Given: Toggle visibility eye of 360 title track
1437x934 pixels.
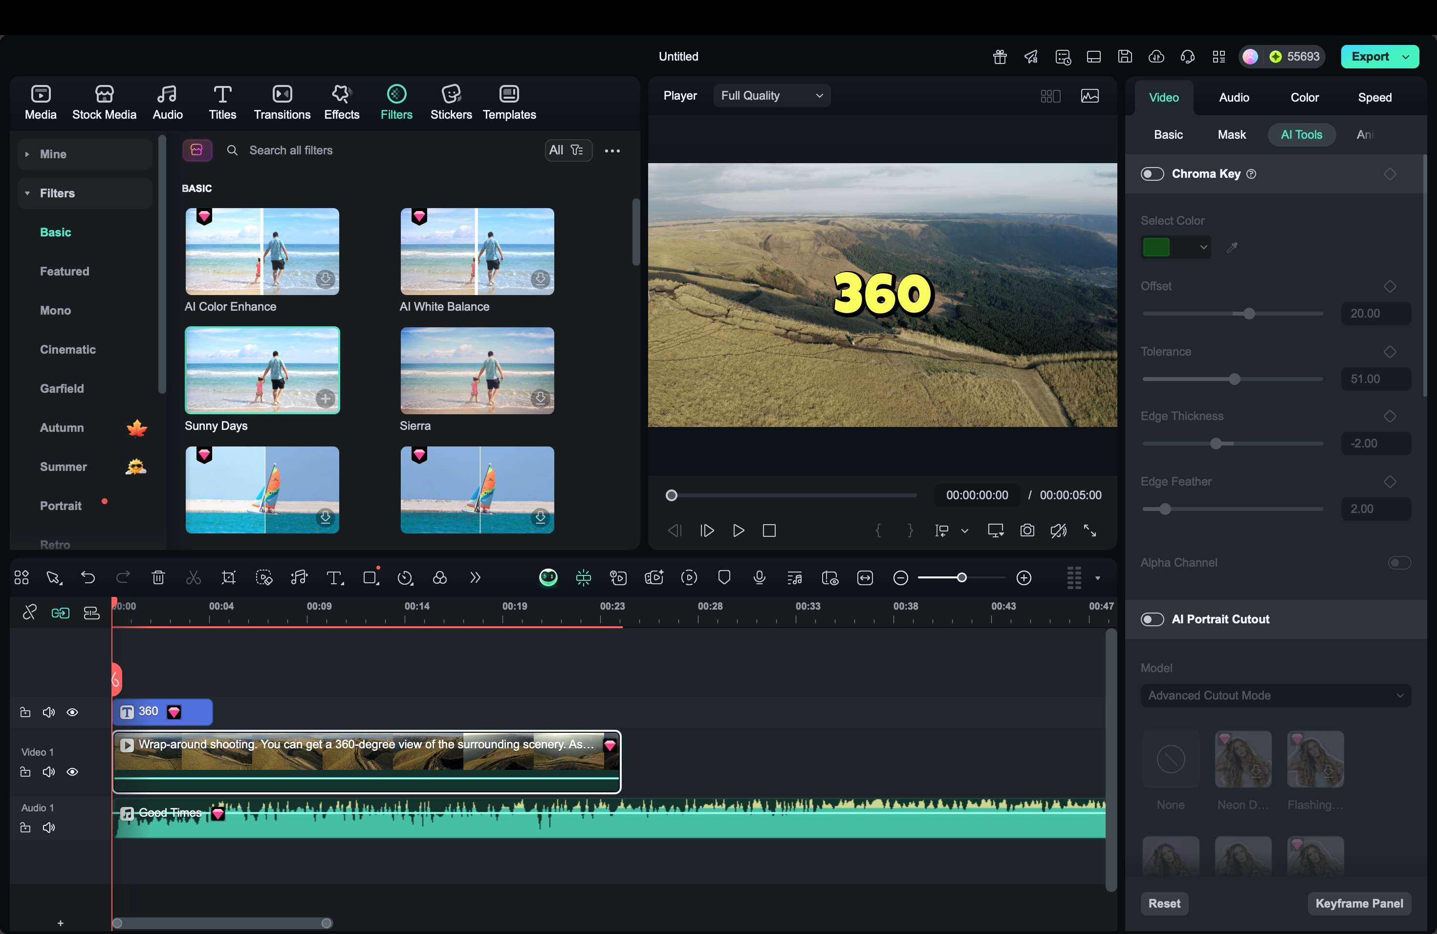Looking at the screenshot, I should [72, 712].
